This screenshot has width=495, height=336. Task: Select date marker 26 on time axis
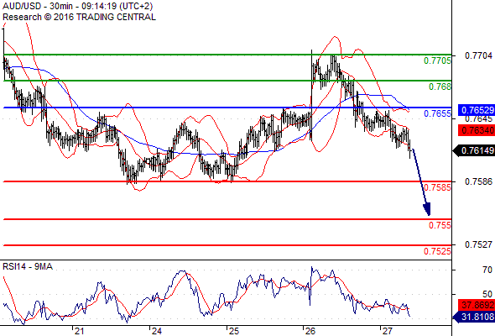point(310,331)
